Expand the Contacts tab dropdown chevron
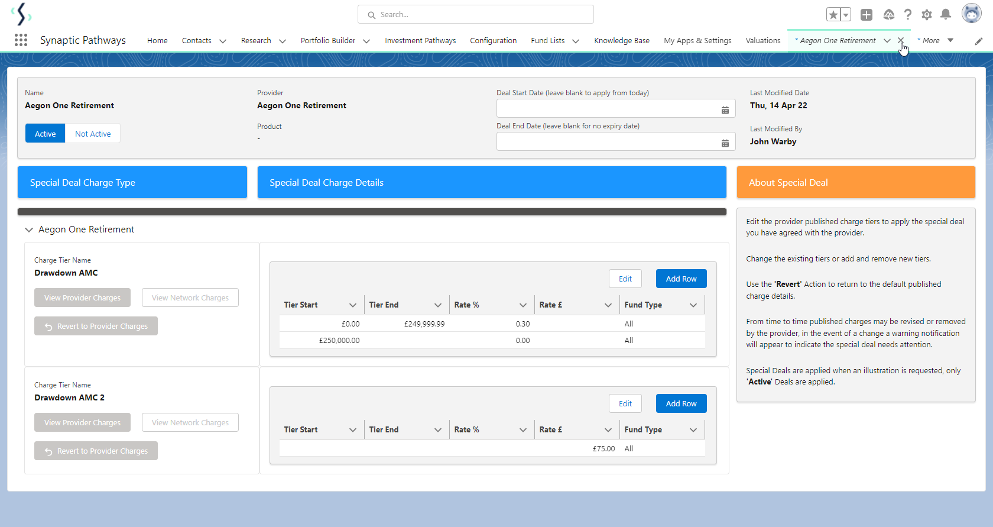Image resolution: width=993 pixels, height=527 pixels. coord(223,41)
